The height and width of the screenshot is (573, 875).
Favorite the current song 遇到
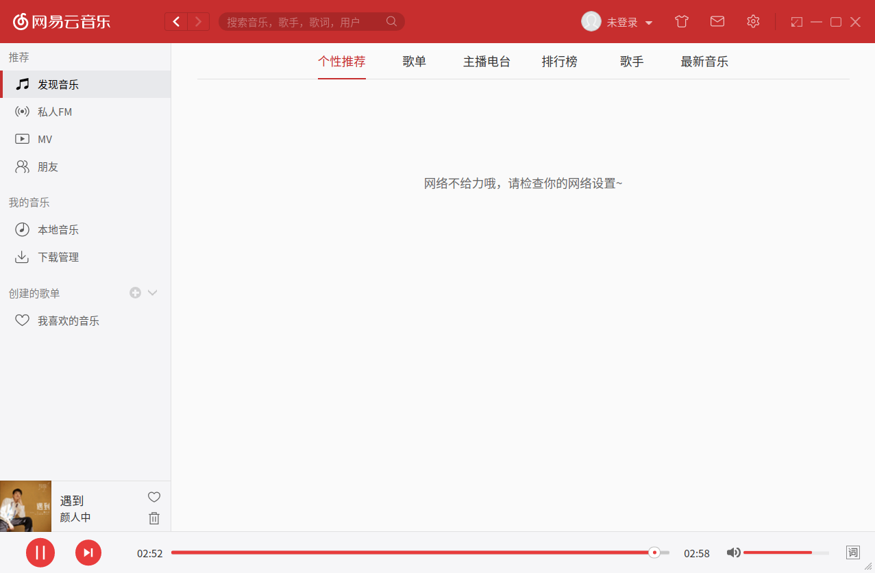tap(153, 497)
